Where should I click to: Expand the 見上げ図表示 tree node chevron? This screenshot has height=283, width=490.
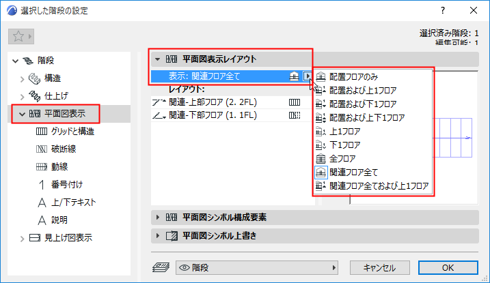(x=22, y=239)
